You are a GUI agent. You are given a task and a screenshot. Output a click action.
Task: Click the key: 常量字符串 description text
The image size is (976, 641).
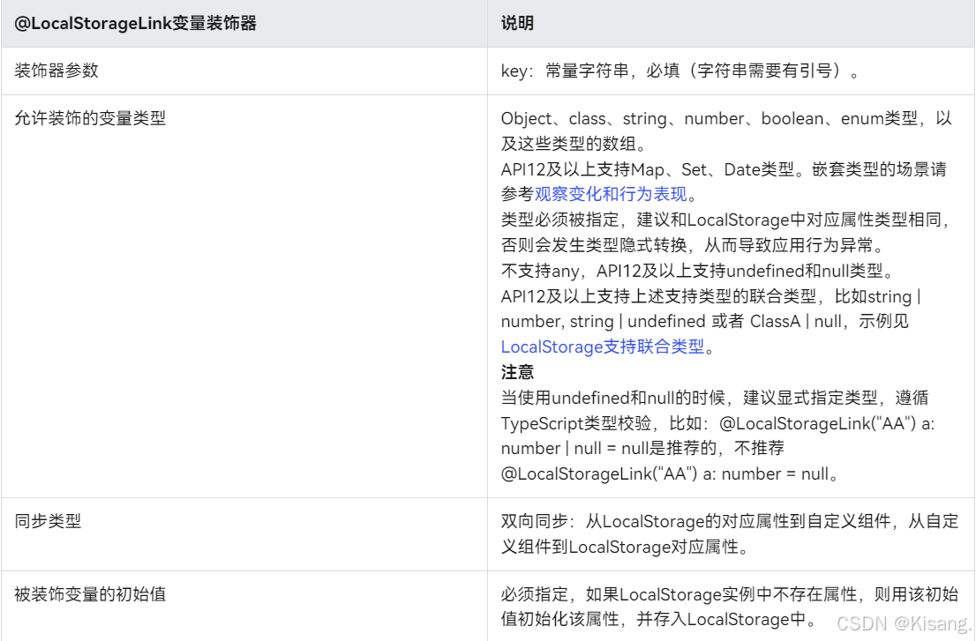(x=680, y=71)
